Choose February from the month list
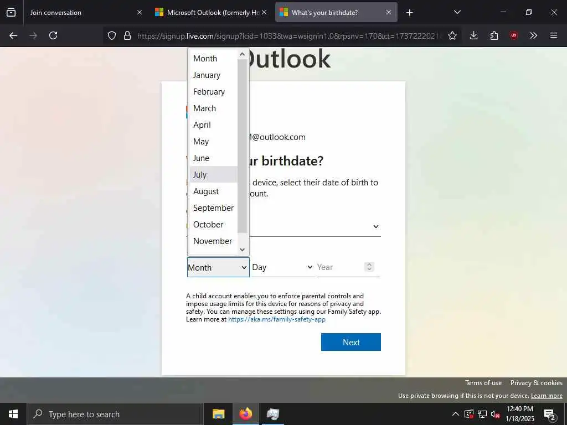This screenshot has width=567, height=425. point(213,92)
